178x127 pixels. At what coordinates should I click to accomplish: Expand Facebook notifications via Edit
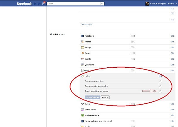pos(172,36)
